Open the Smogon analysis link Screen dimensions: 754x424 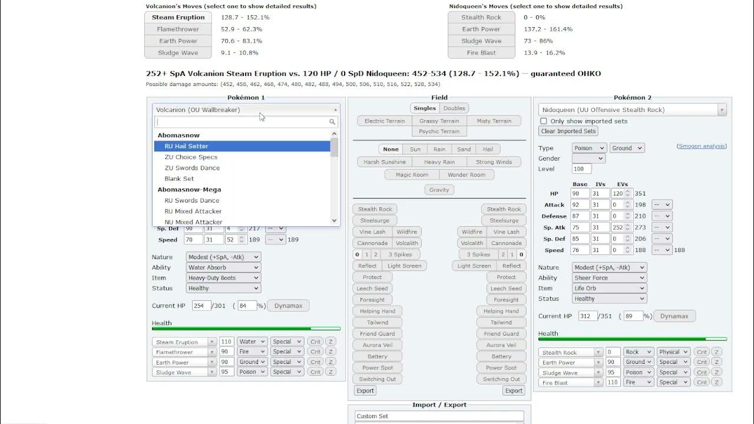point(702,146)
